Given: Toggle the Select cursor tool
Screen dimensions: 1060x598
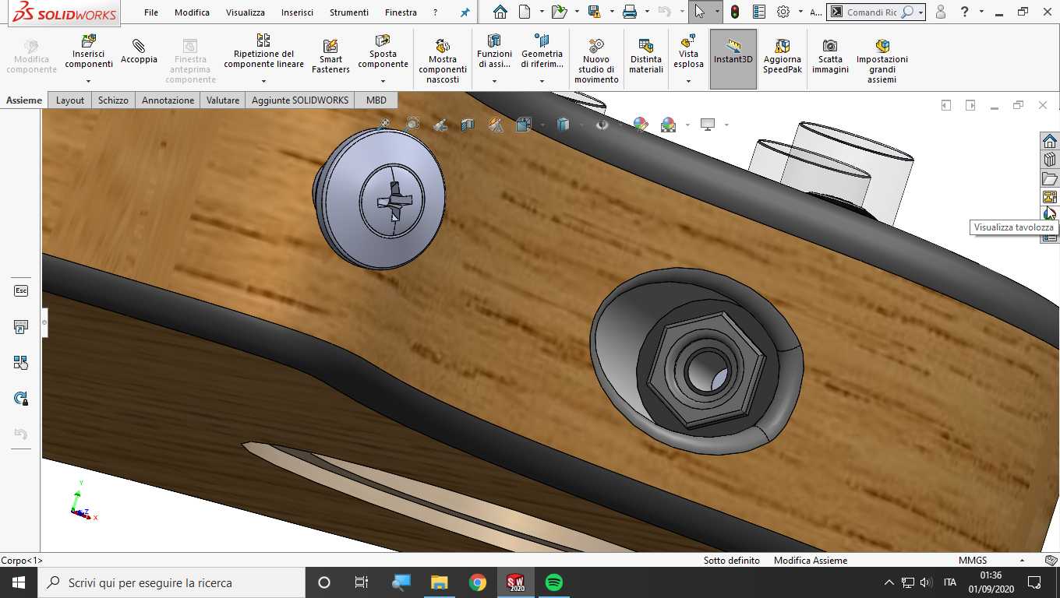Looking at the screenshot, I should pyautogui.click(x=699, y=12).
